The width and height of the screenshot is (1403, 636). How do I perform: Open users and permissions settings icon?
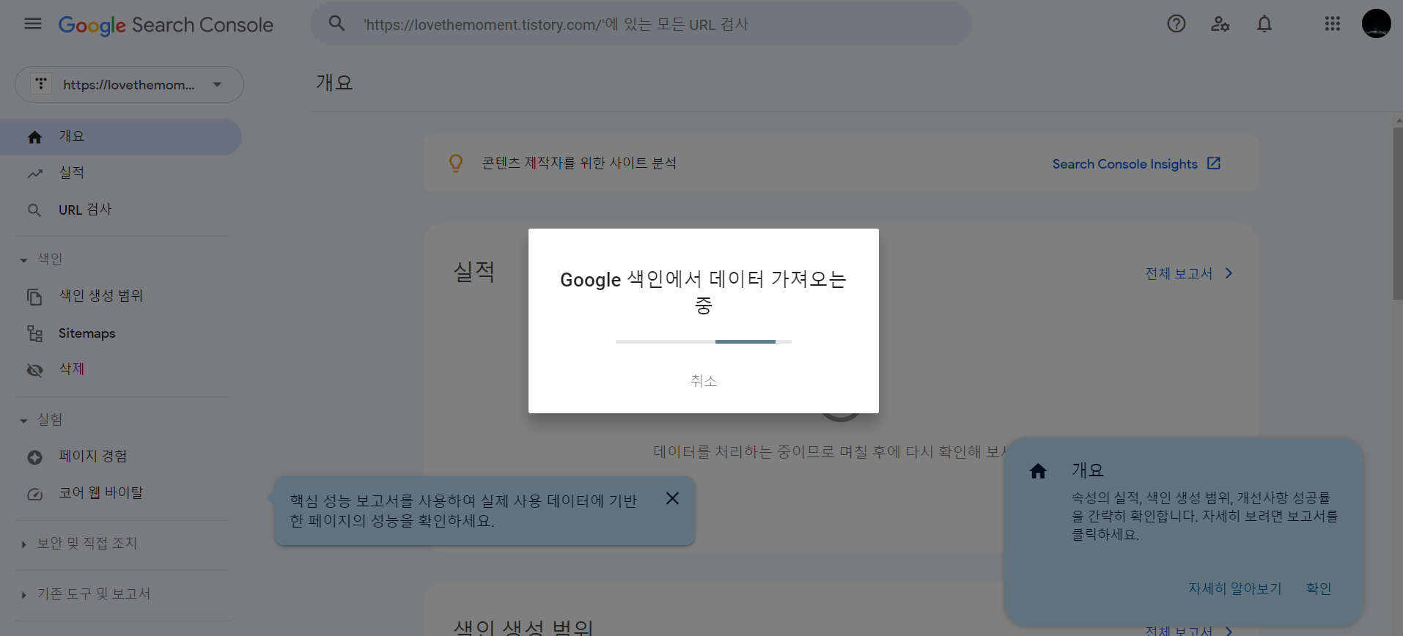point(1220,24)
